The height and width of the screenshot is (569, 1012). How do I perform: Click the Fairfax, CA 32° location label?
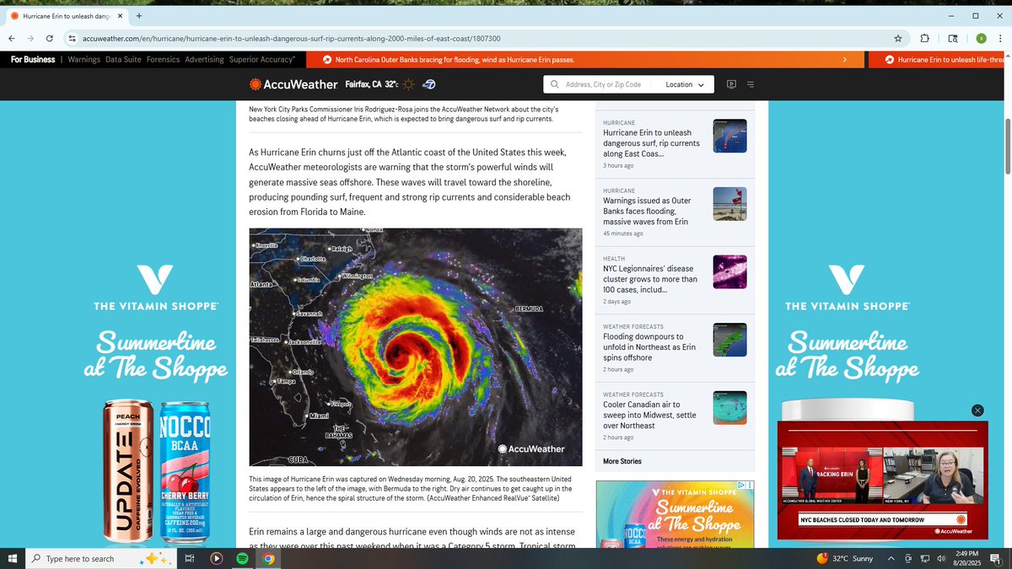tap(371, 84)
